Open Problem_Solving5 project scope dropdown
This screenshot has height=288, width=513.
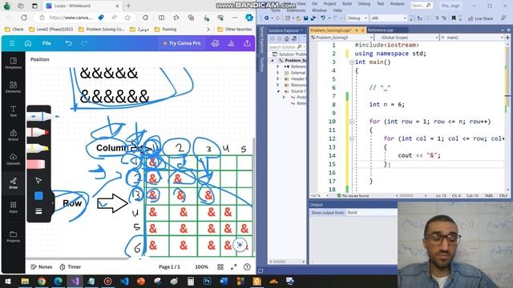tap(342, 38)
